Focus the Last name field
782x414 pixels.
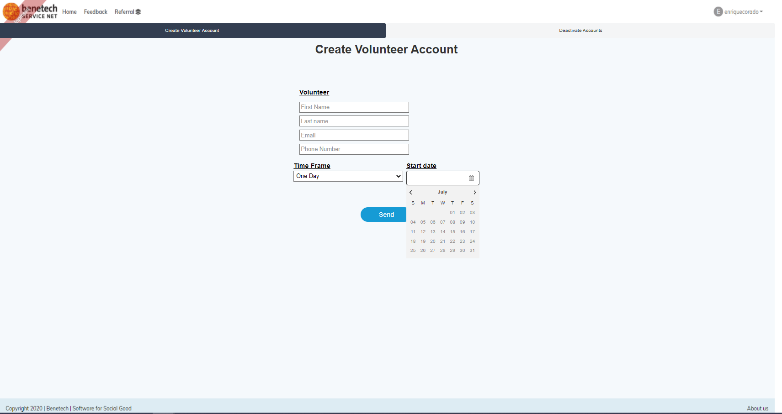354,121
